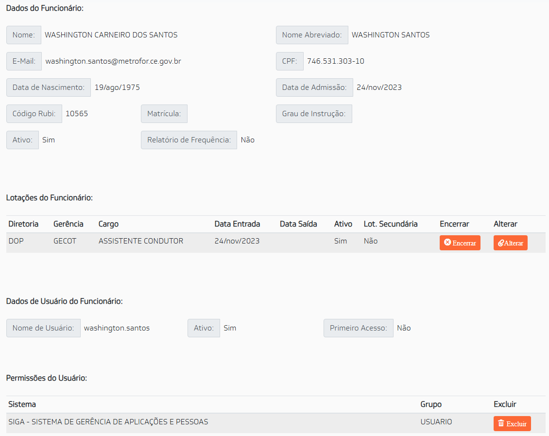549x436 pixels.
Task: Select the abbreviated name WASHINGTON SANTOS
Action: [391, 35]
